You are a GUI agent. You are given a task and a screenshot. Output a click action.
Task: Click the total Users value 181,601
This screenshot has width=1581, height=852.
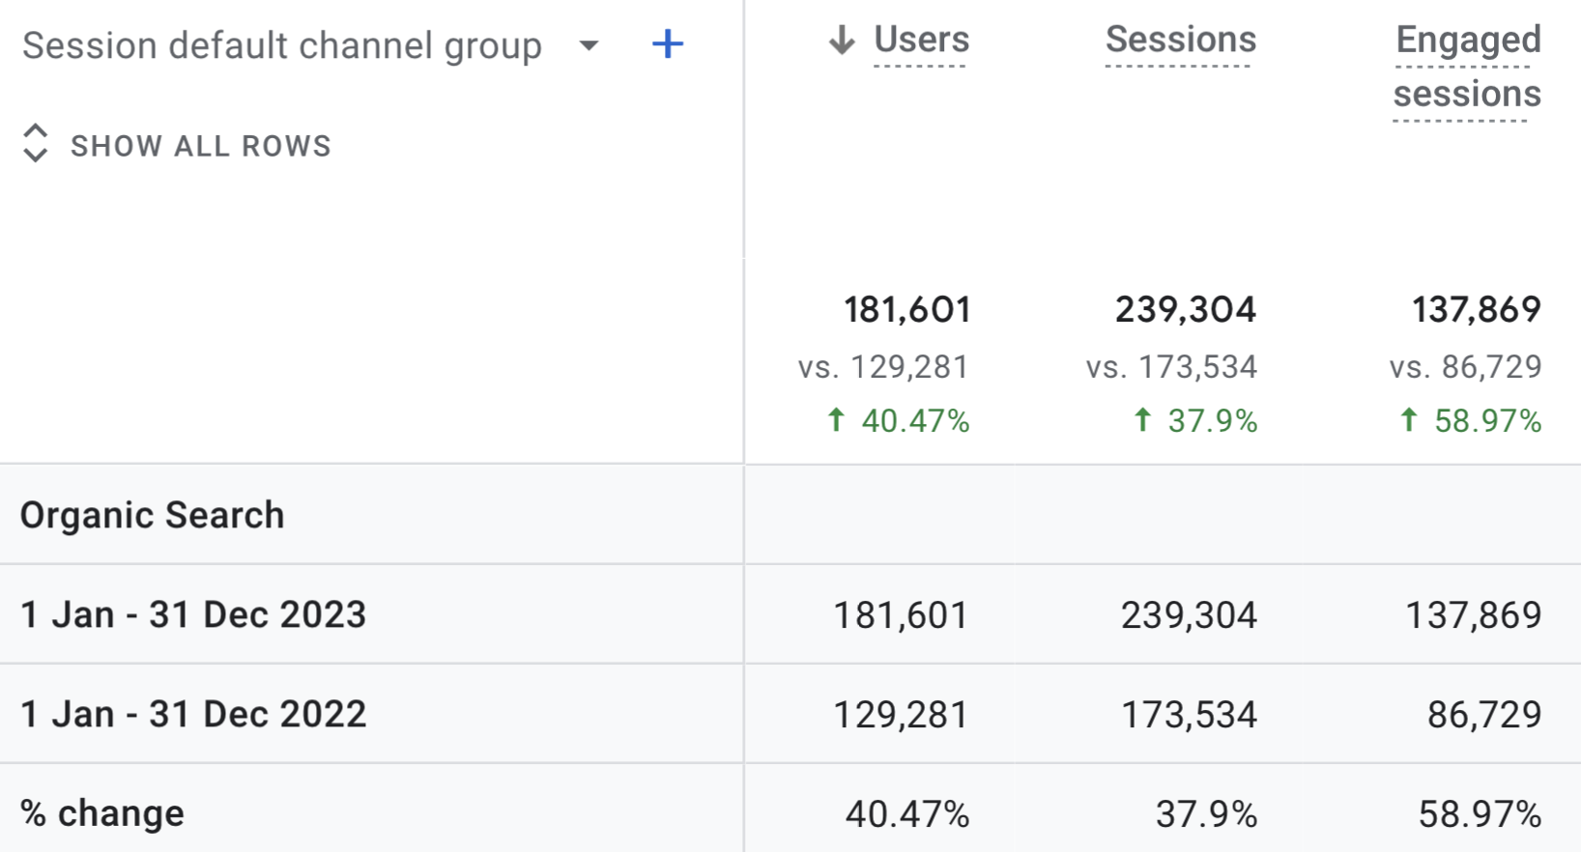click(906, 310)
